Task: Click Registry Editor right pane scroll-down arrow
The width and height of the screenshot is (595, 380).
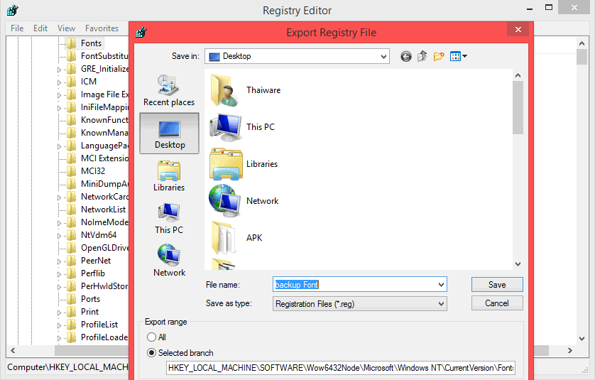Action: tap(582, 338)
